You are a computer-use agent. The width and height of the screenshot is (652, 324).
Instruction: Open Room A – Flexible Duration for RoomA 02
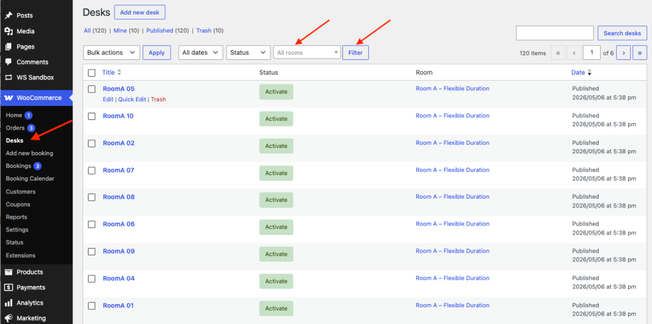coord(452,143)
